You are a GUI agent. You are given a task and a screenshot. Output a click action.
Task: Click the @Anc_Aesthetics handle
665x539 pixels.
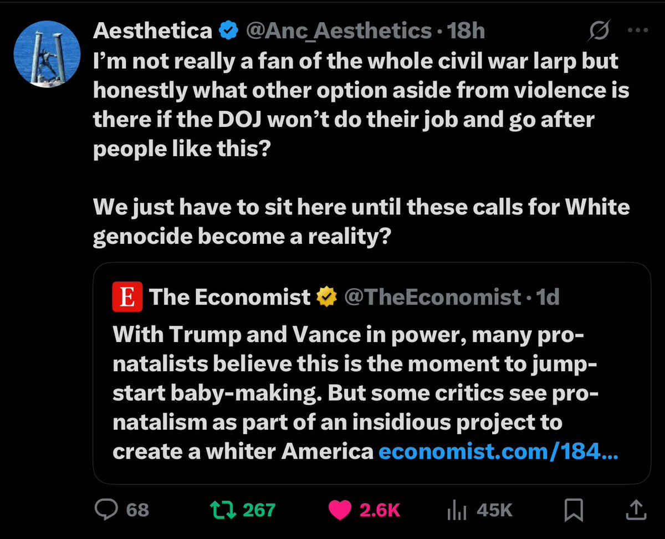(338, 32)
